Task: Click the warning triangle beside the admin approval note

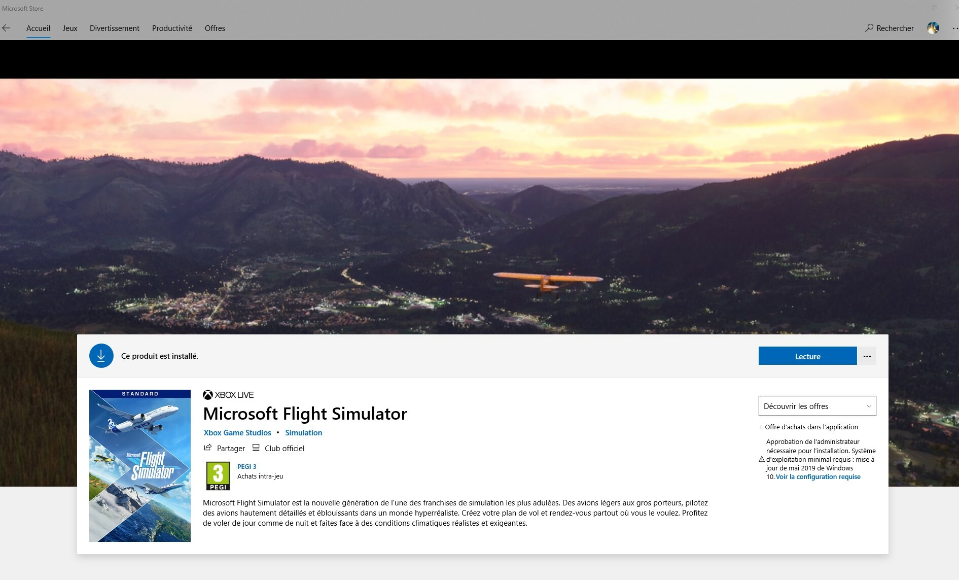Action: 762,459
